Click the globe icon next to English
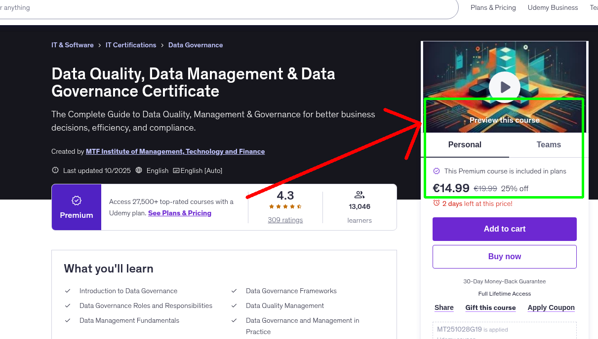The width and height of the screenshot is (598, 339). pyautogui.click(x=140, y=170)
